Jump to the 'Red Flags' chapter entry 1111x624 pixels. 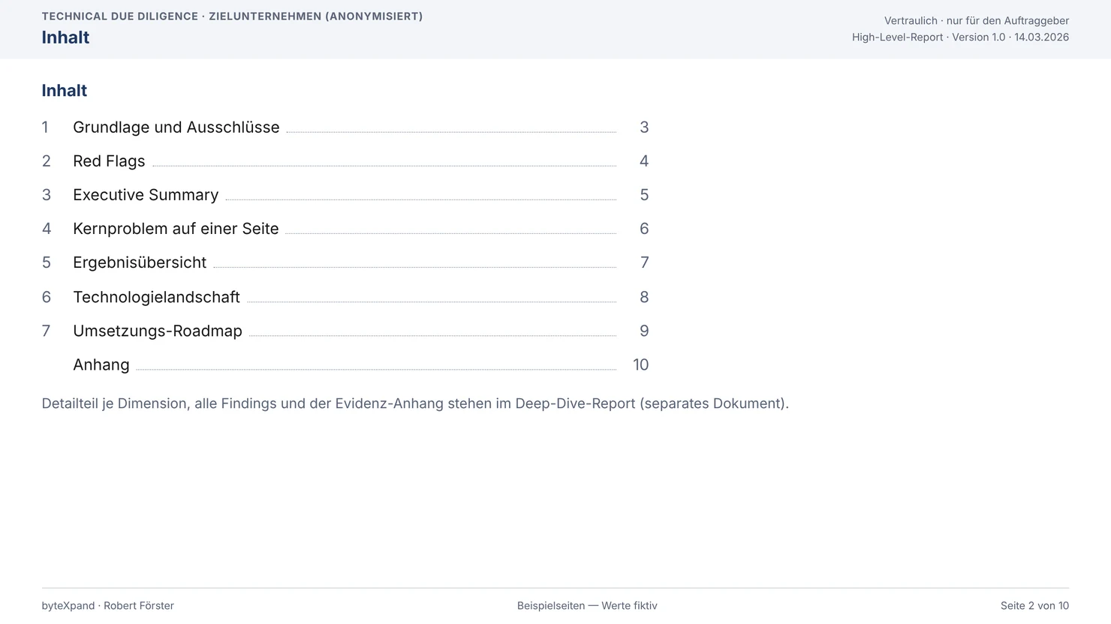tap(109, 161)
